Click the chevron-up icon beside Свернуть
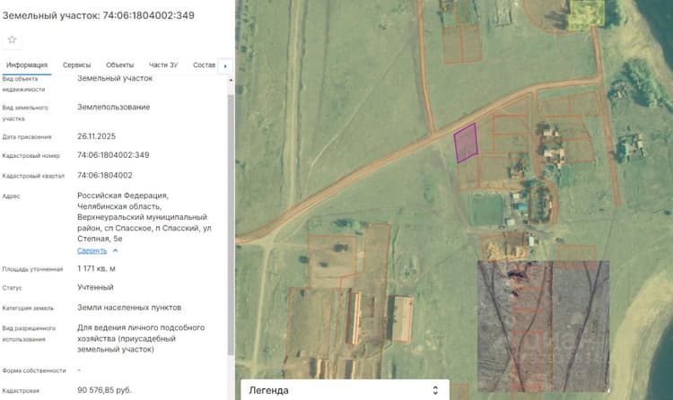The width and height of the screenshot is (673, 400). coord(115,250)
